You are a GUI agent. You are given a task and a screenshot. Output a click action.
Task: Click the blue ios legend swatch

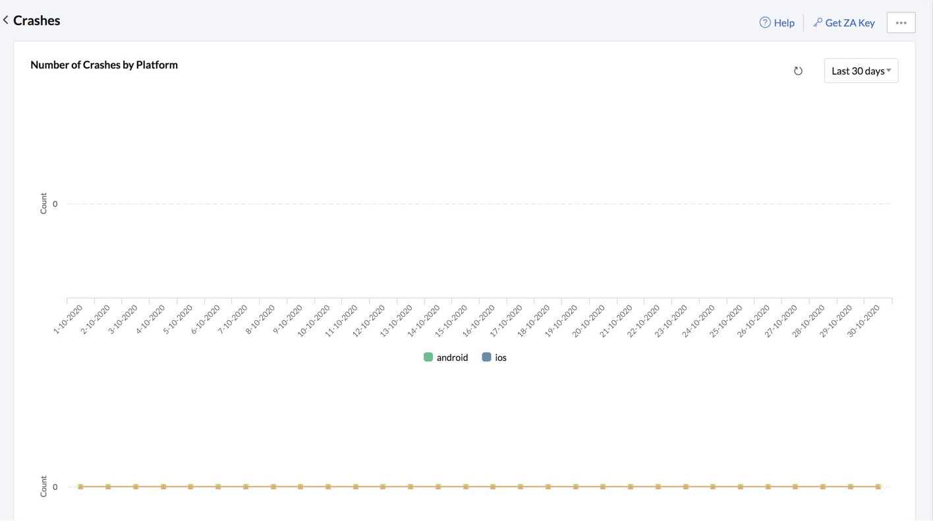pos(486,357)
